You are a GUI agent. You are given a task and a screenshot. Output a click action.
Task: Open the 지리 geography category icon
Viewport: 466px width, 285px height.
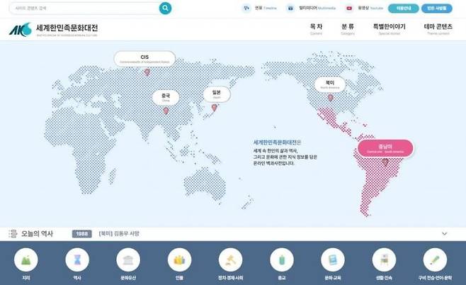pos(26,259)
